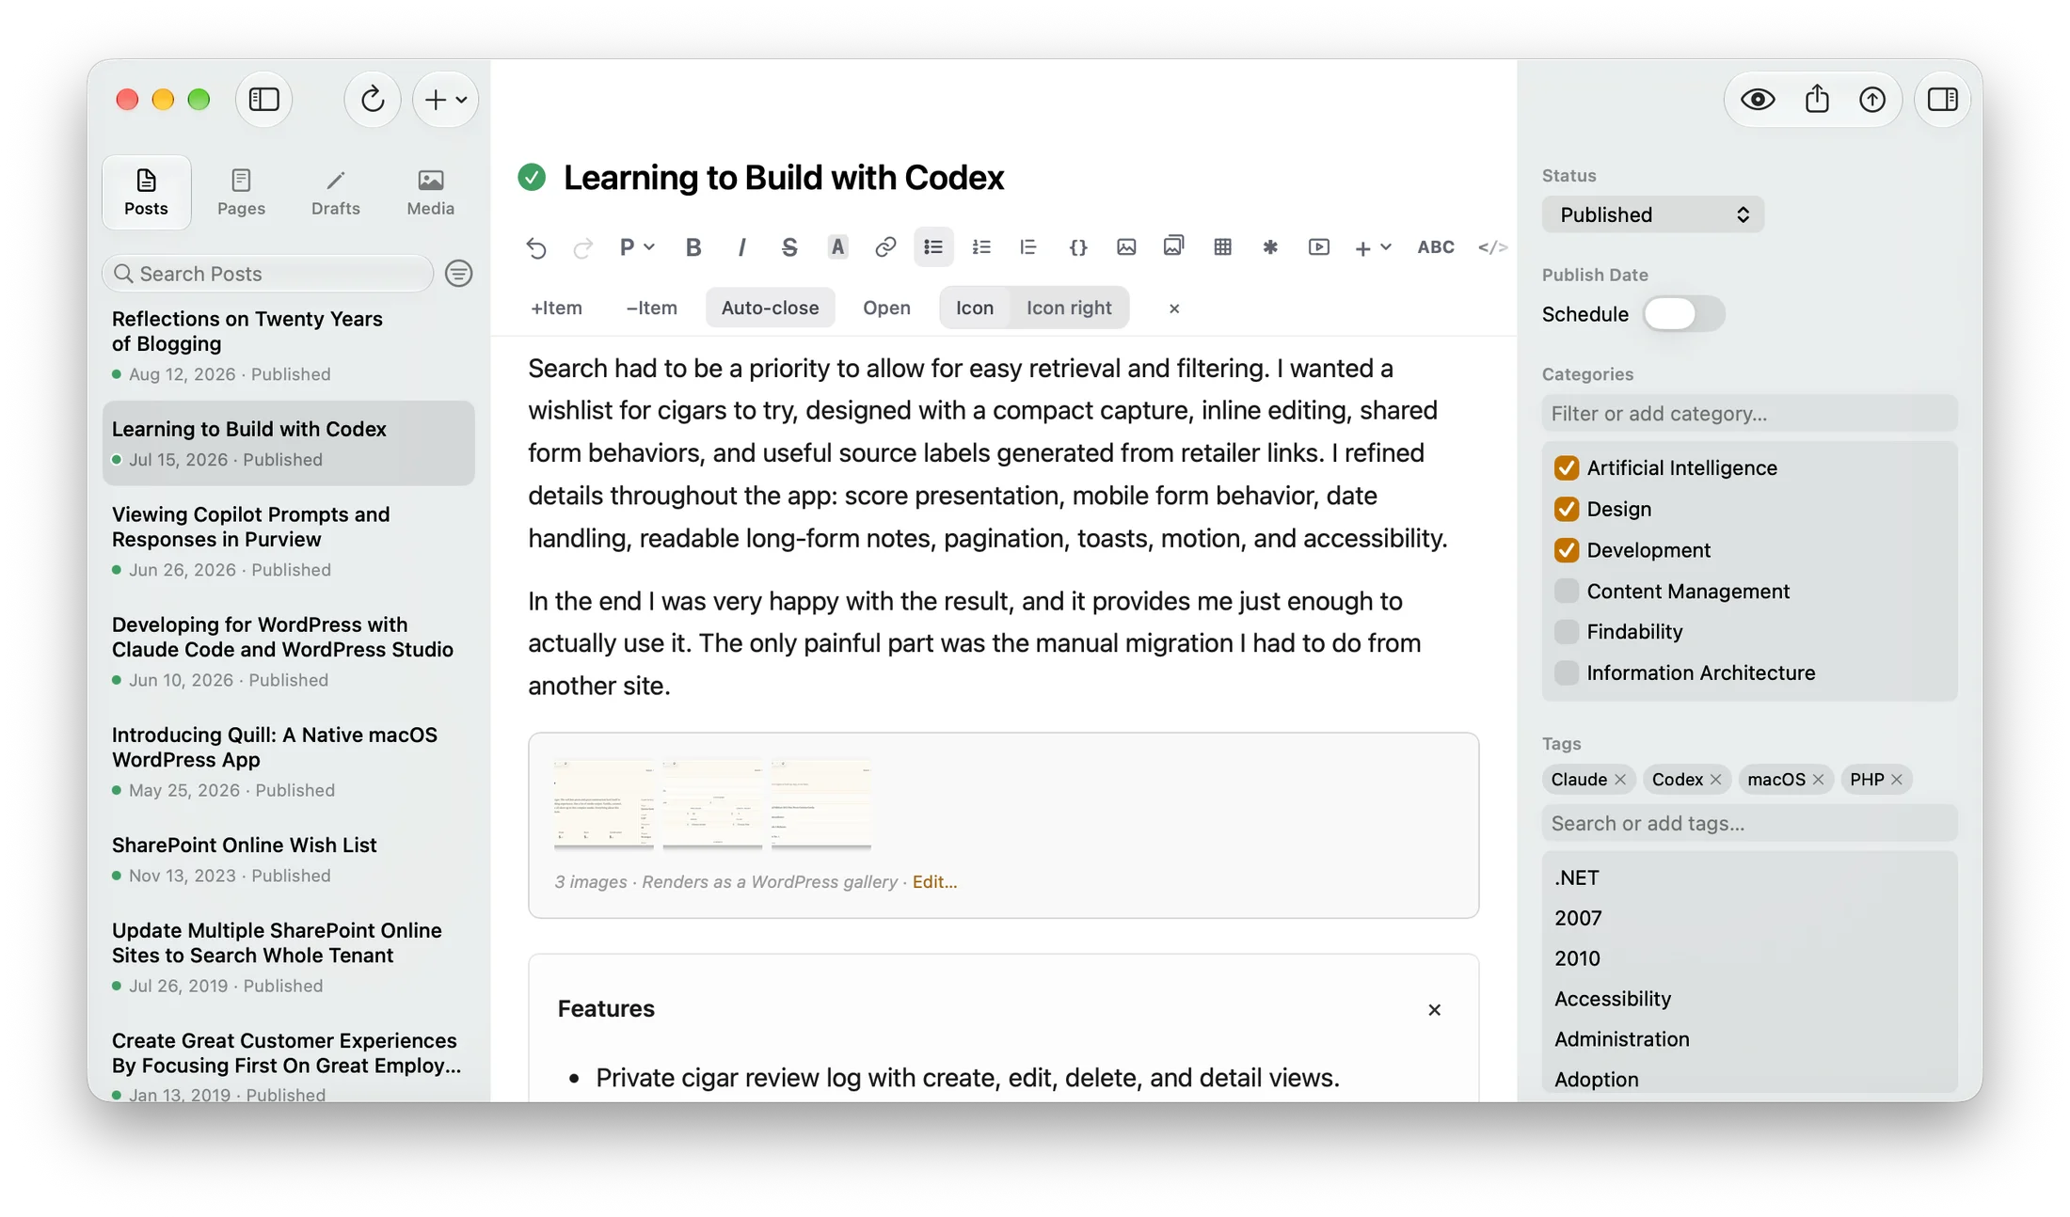Insert a hyperlink
The image size is (2070, 1217).
click(x=885, y=247)
